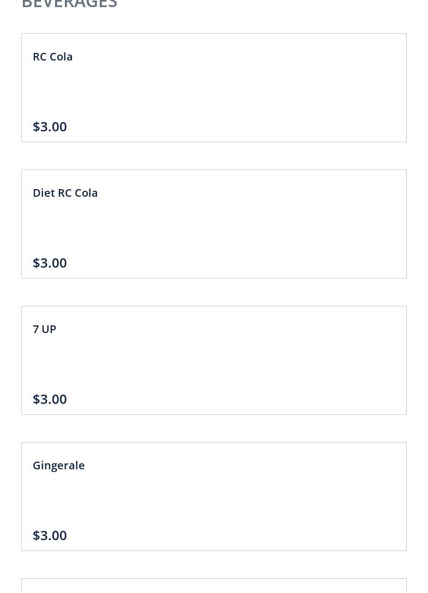
Task: Click the BEVERAGES section heading
Action: (69, 4)
